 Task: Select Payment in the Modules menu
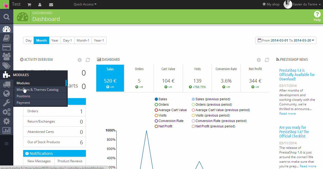coord(40,103)
